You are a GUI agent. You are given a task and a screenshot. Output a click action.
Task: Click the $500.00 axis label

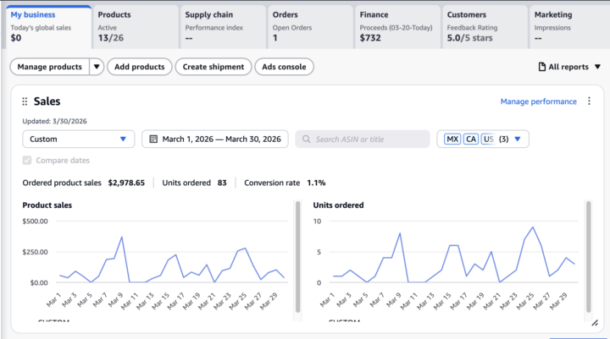35,221
